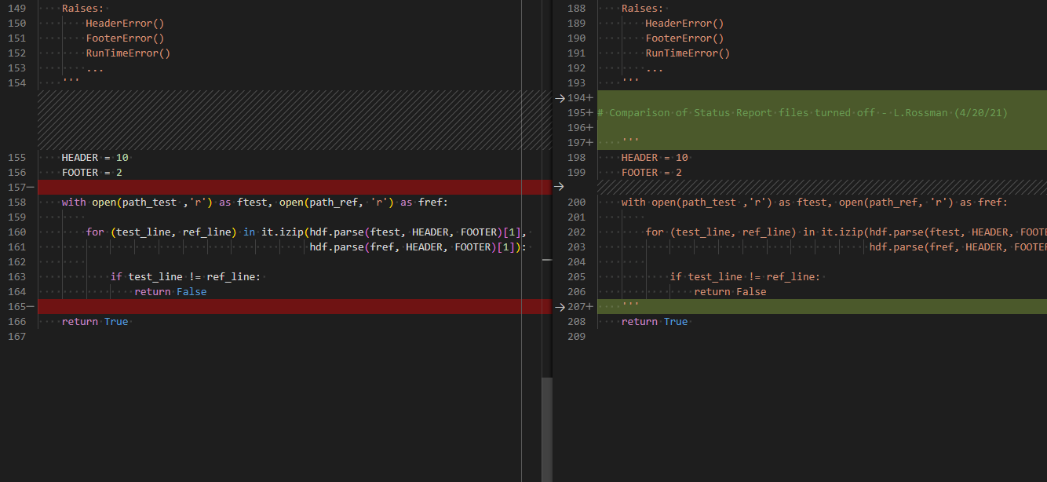Click 'HEADER = 10' in the right pane
Image resolution: width=1047 pixels, height=482 pixels.
(655, 158)
